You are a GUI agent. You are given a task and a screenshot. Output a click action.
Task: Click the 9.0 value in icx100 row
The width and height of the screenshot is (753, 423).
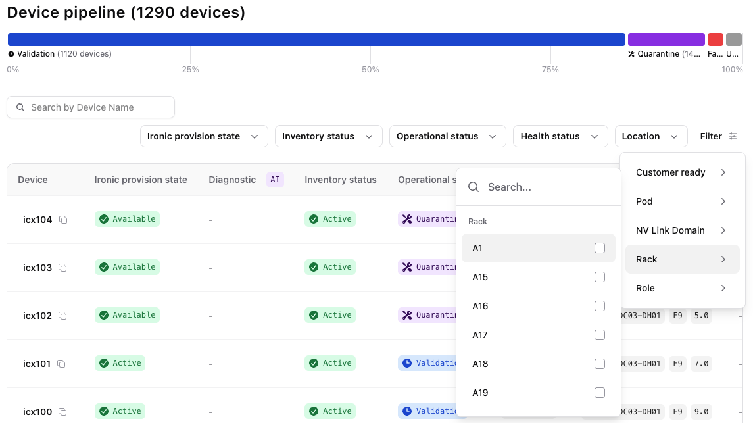click(x=701, y=411)
